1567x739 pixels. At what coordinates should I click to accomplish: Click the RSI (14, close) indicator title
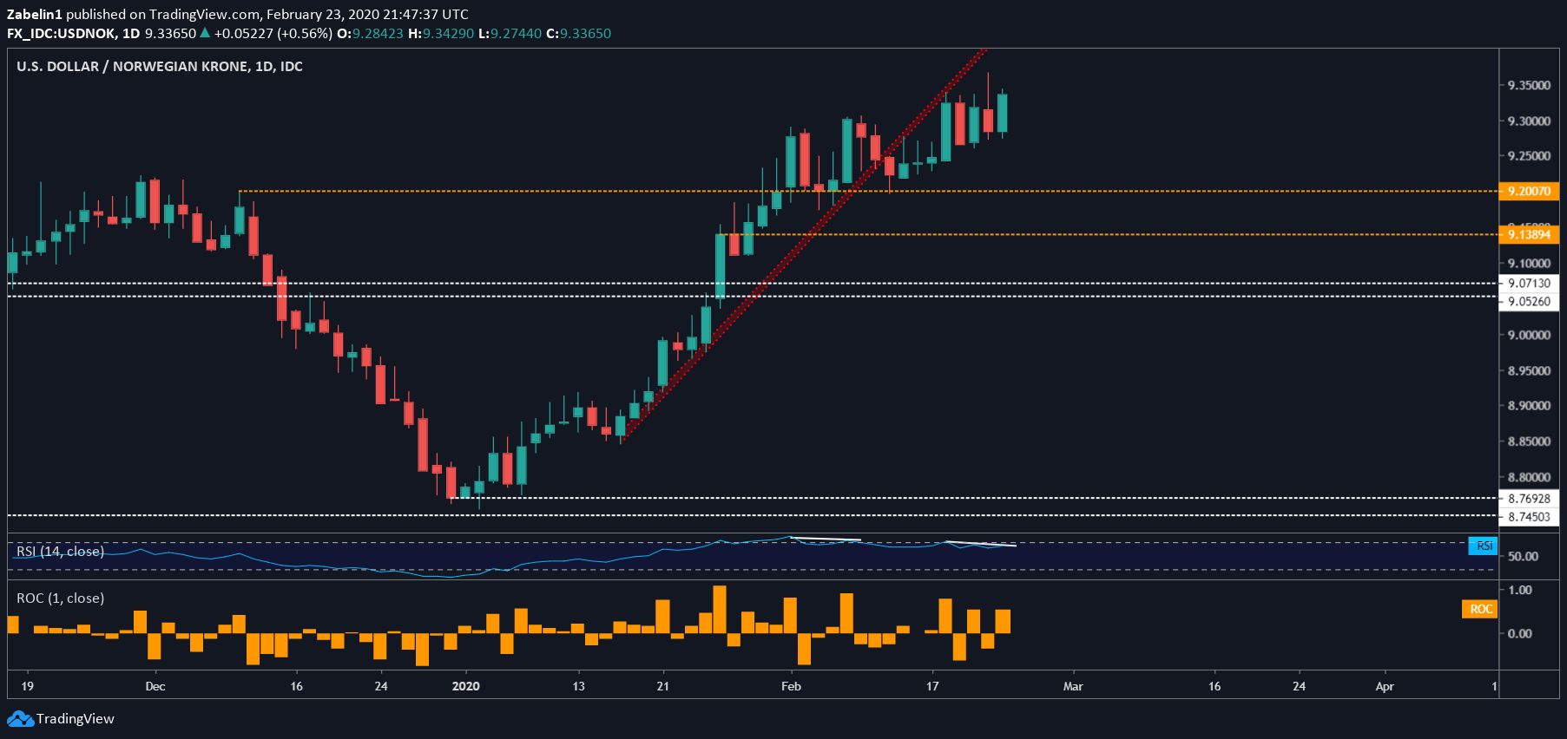point(60,552)
